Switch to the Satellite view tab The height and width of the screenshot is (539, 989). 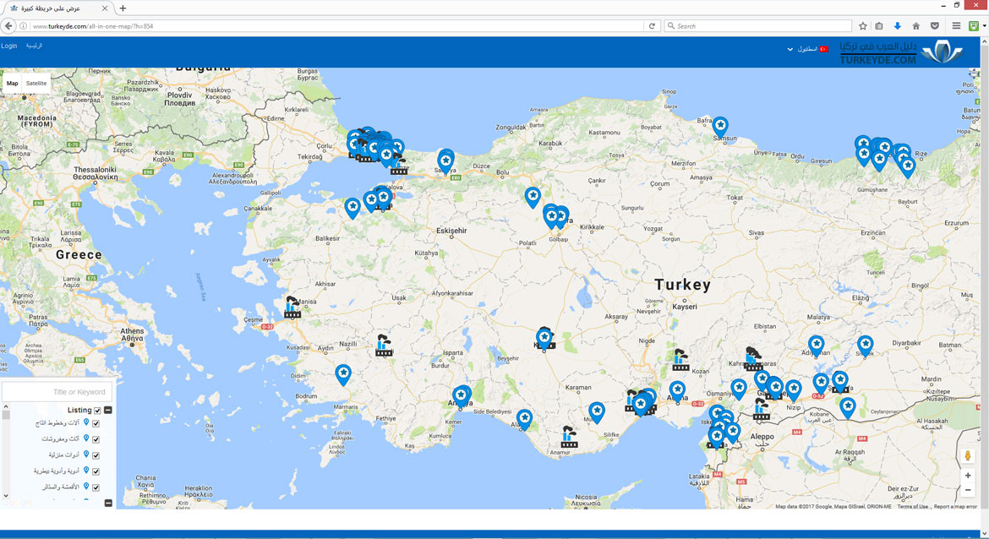36,83
